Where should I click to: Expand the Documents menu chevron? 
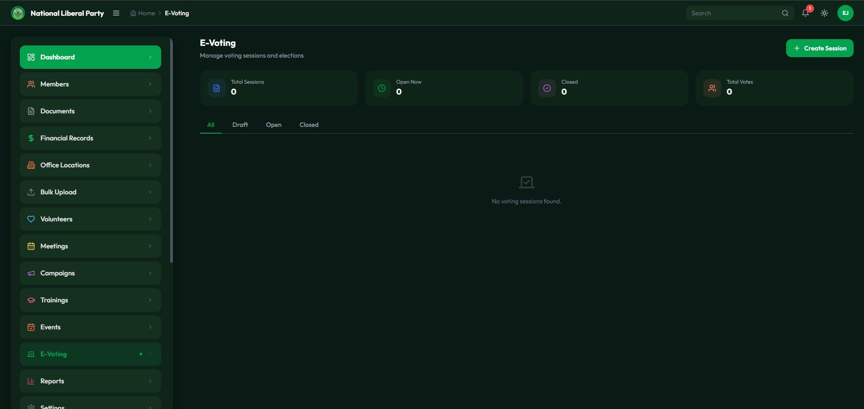tap(150, 111)
